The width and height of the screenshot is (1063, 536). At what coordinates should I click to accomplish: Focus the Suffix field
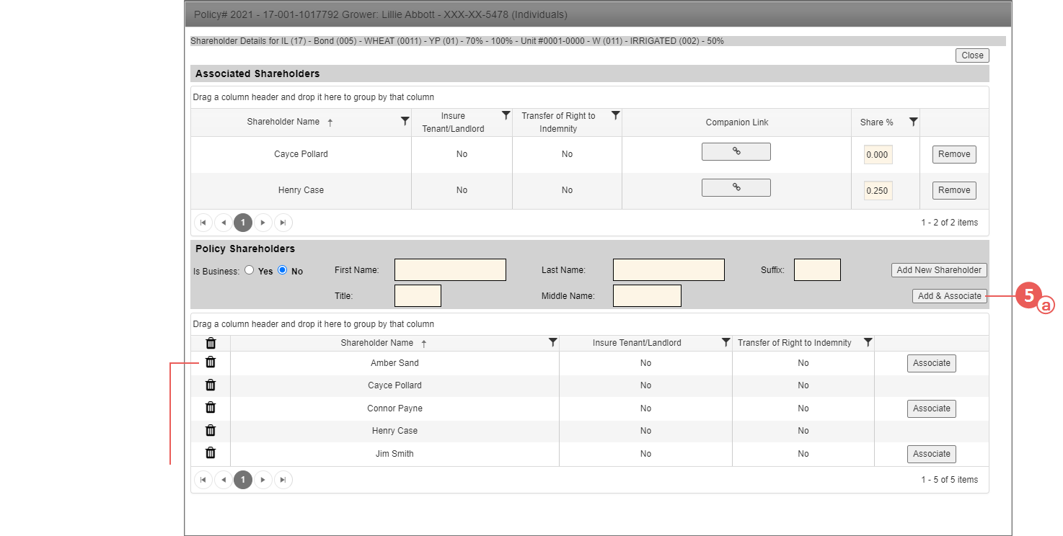click(x=817, y=270)
